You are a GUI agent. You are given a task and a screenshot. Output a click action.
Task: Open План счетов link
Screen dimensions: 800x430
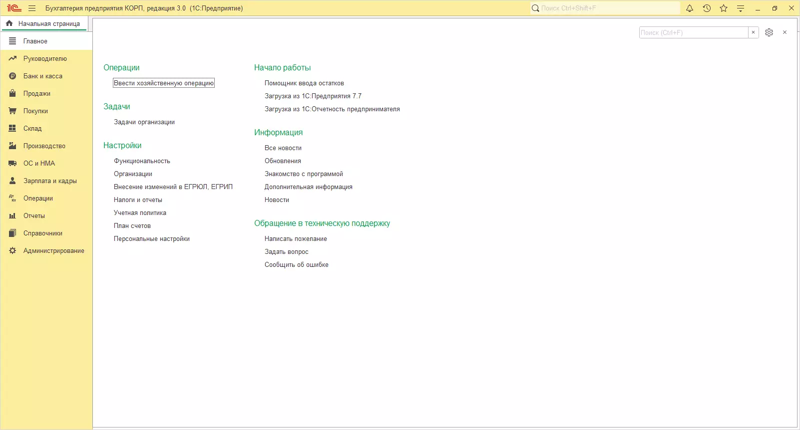(132, 225)
